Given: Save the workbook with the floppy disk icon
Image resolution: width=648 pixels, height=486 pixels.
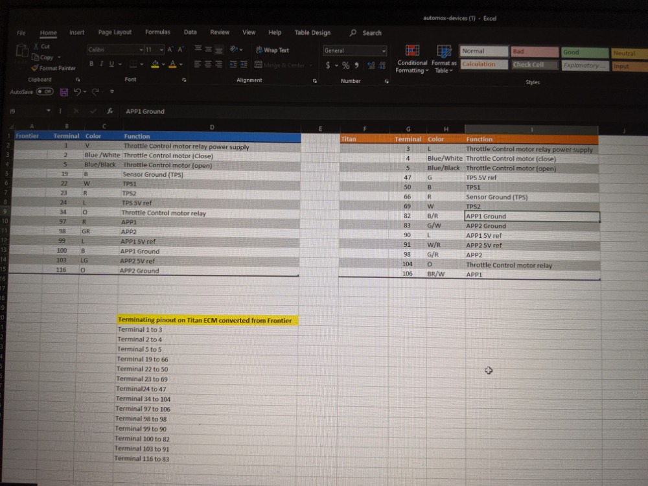Looking at the screenshot, I should pos(64,92).
